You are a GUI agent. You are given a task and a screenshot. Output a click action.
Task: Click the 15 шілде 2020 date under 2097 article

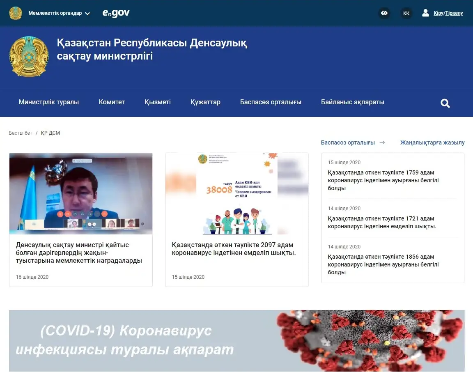point(188,277)
